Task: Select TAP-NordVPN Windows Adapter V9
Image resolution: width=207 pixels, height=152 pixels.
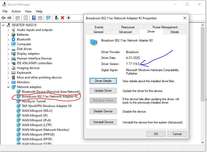Action: click(x=47, y=106)
